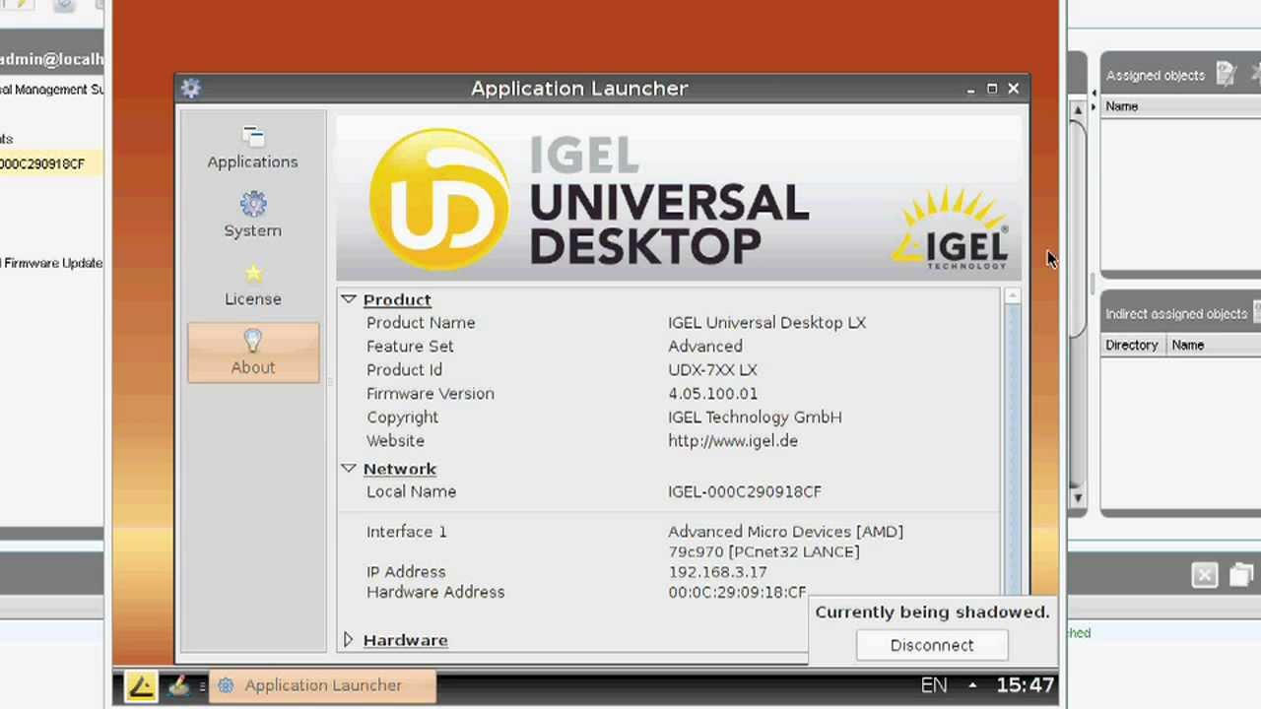Collapse panel with the left splitter arrow
This screenshot has width=1261, height=709.
pyautogui.click(x=1094, y=94)
